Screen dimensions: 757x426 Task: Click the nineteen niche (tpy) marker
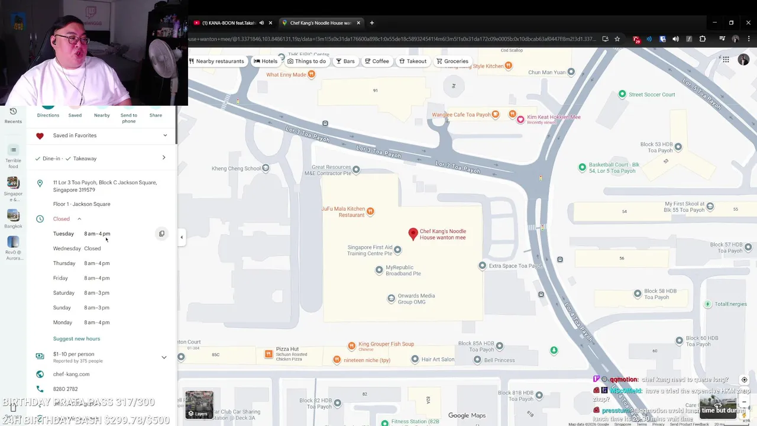[x=337, y=360]
